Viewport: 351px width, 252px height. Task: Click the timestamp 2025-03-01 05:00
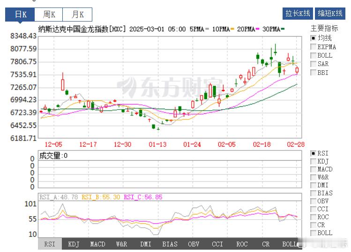pos(157,29)
